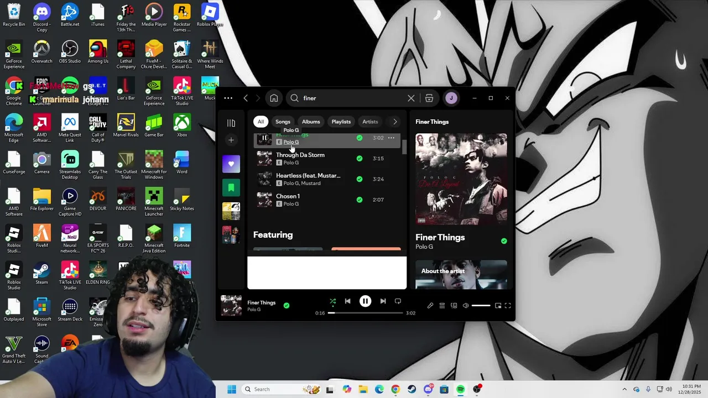Toggle saved check on Heartless row
The height and width of the screenshot is (398, 708).
(360, 179)
